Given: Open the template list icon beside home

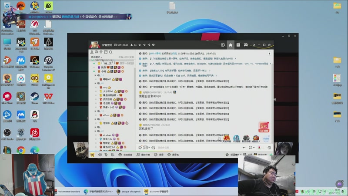Looking at the screenshot, I should 238,45.
